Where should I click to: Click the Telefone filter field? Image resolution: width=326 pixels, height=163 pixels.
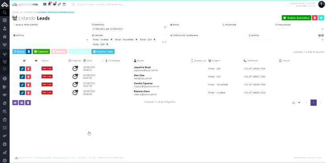(x=247, y=29)
